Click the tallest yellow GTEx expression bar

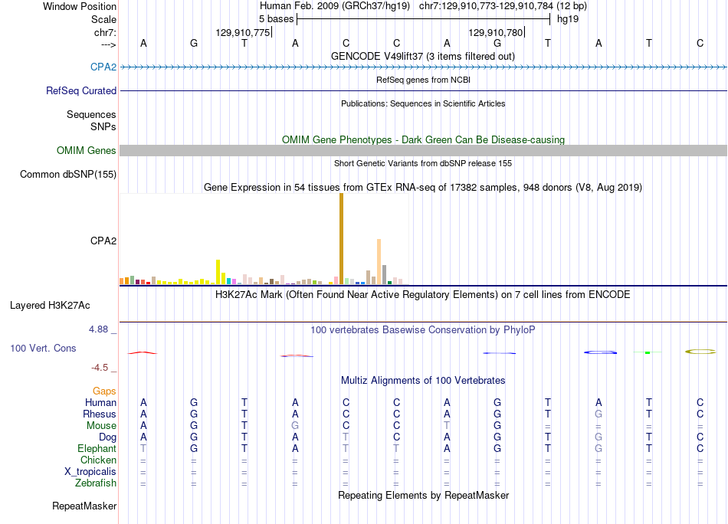coord(218,271)
